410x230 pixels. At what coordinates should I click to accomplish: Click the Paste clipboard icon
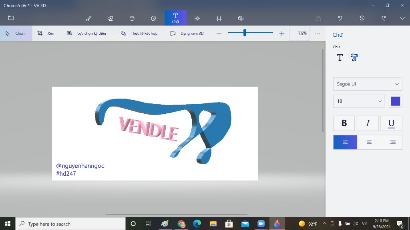click(318, 18)
